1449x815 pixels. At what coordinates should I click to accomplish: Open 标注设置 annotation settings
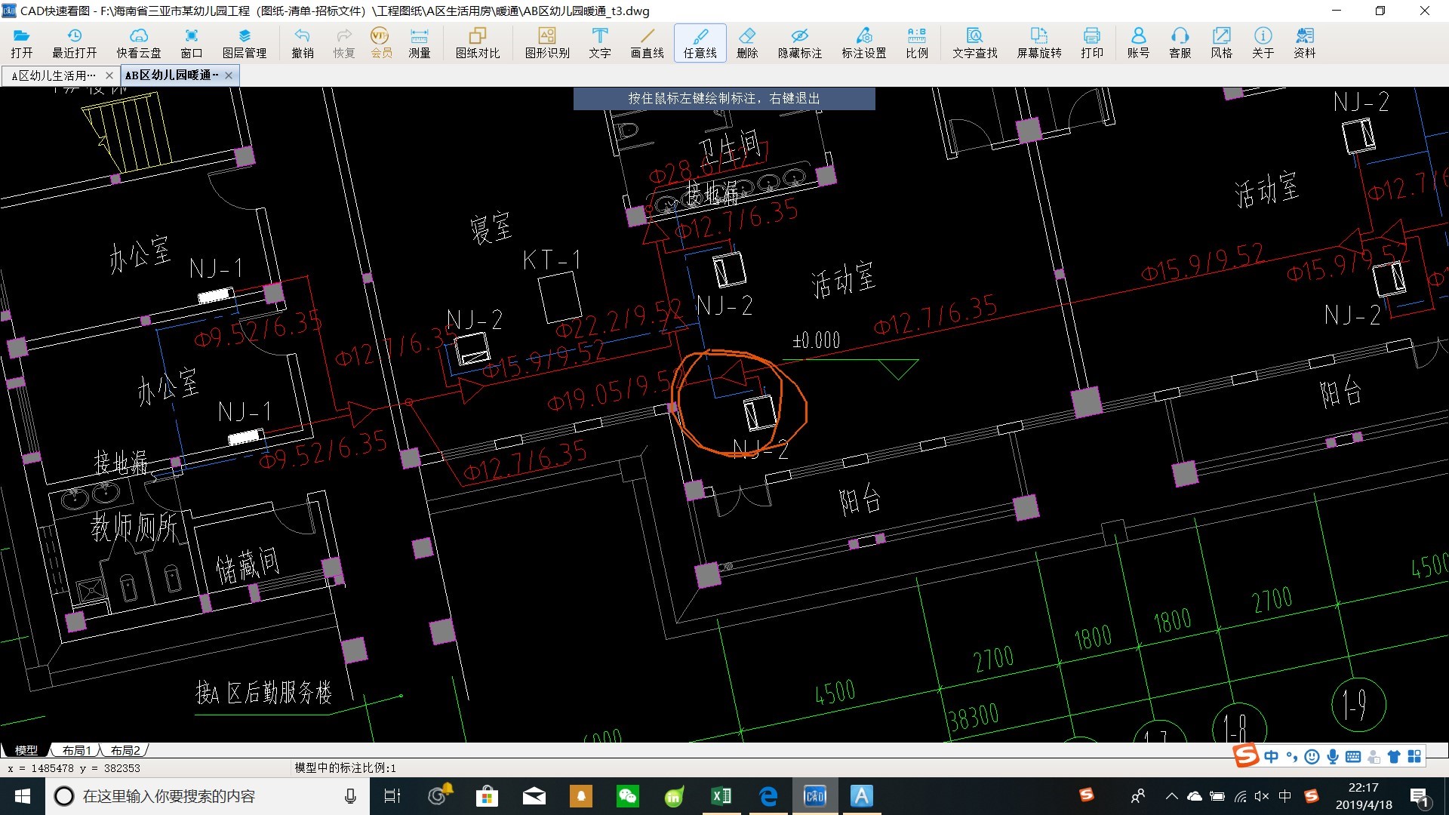tap(864, 43)
